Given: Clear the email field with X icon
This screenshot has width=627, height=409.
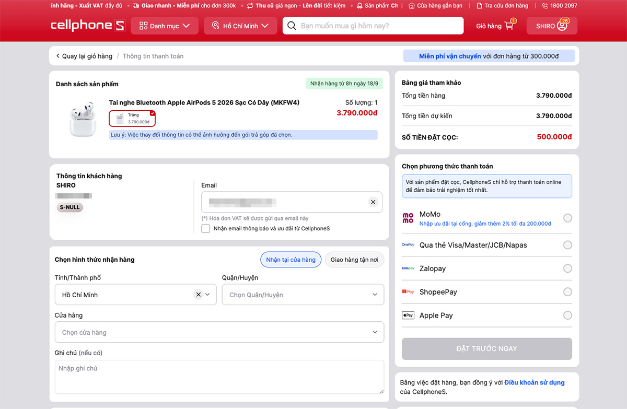Looking at the screenshot, I should (373, 202).
